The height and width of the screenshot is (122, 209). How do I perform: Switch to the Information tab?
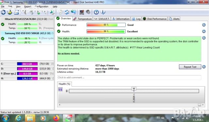coord(121,19)
